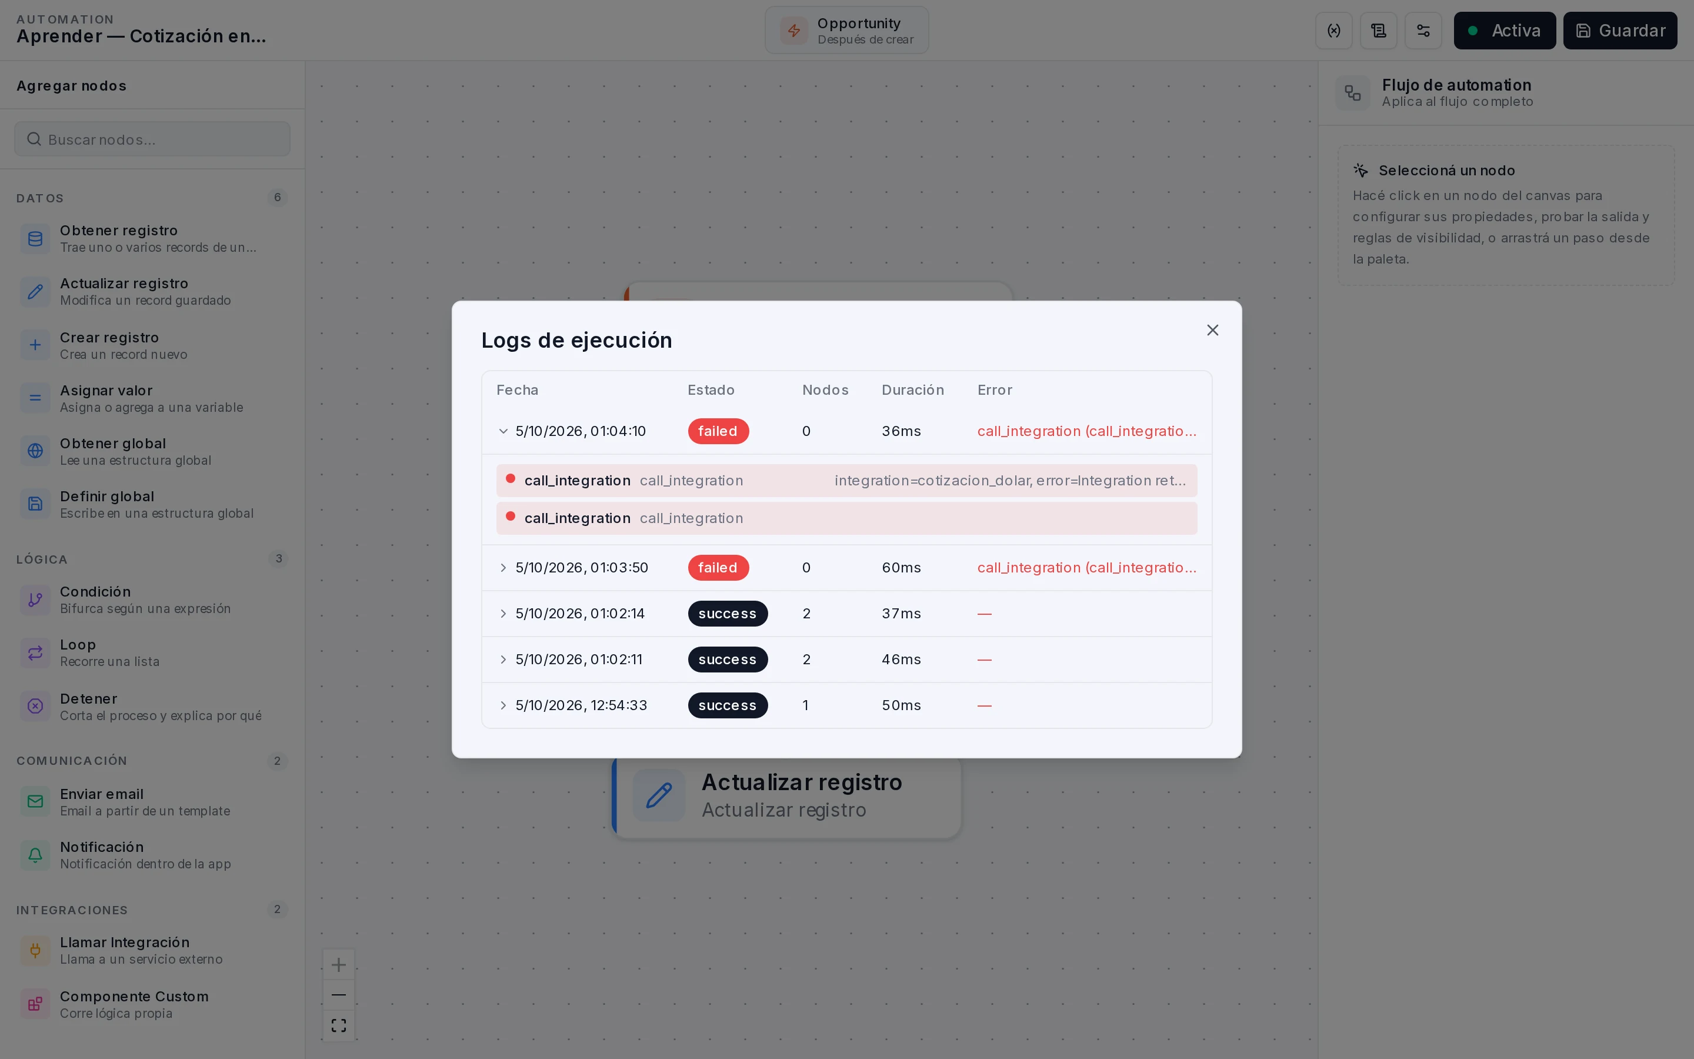The height and width of the screenshot is (1059, 1694).
Task: Focus the Buscar nodos search field
Action: click(x=152, y=139)
